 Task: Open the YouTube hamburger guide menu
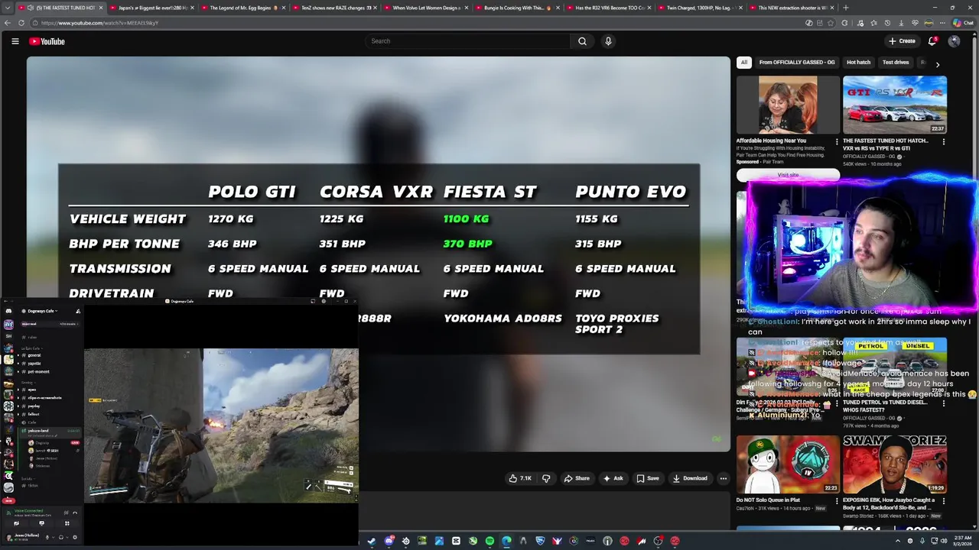[x=15, y=41]
